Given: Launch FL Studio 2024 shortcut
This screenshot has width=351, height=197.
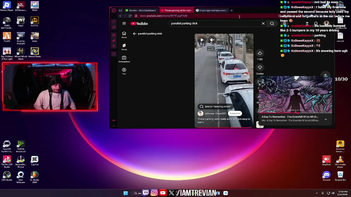Looking at the screenshot, I should click(35, 177).
